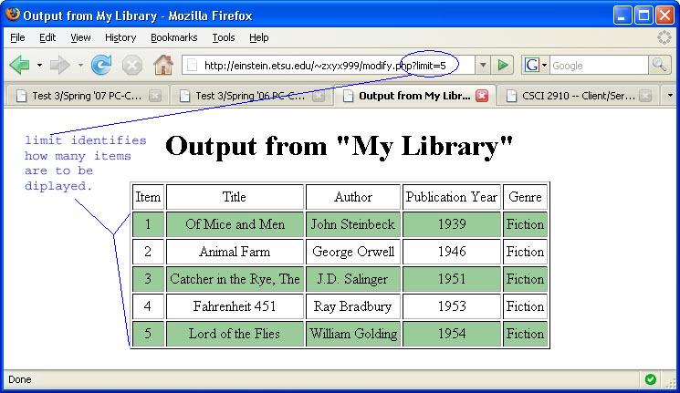Close the CSCI 2910 tab
Image resolution: width=680 pixels, height=393 pixels.
click(645, 96)
